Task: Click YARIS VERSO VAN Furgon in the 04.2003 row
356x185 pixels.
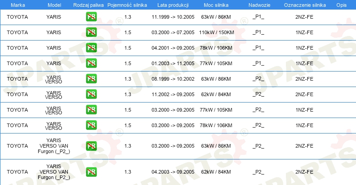Action: (x=54, y=172)
